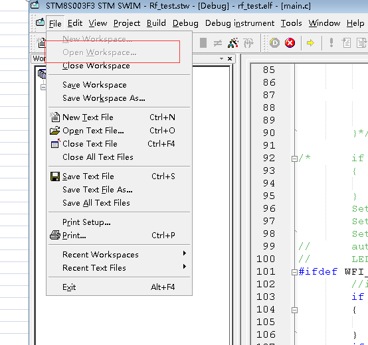Choose Save Workspace As...
Viewport: 368px width, 345px height.
pyautogui.click(x=119, y=98)
